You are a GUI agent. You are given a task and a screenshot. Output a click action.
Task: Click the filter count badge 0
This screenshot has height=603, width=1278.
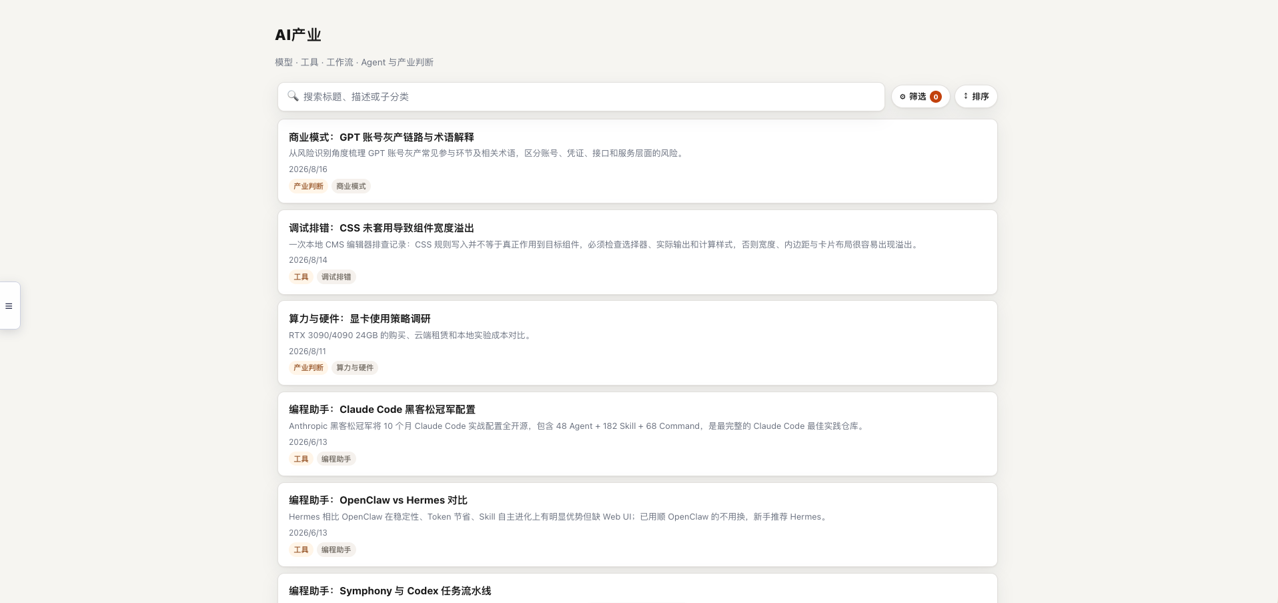936,97
